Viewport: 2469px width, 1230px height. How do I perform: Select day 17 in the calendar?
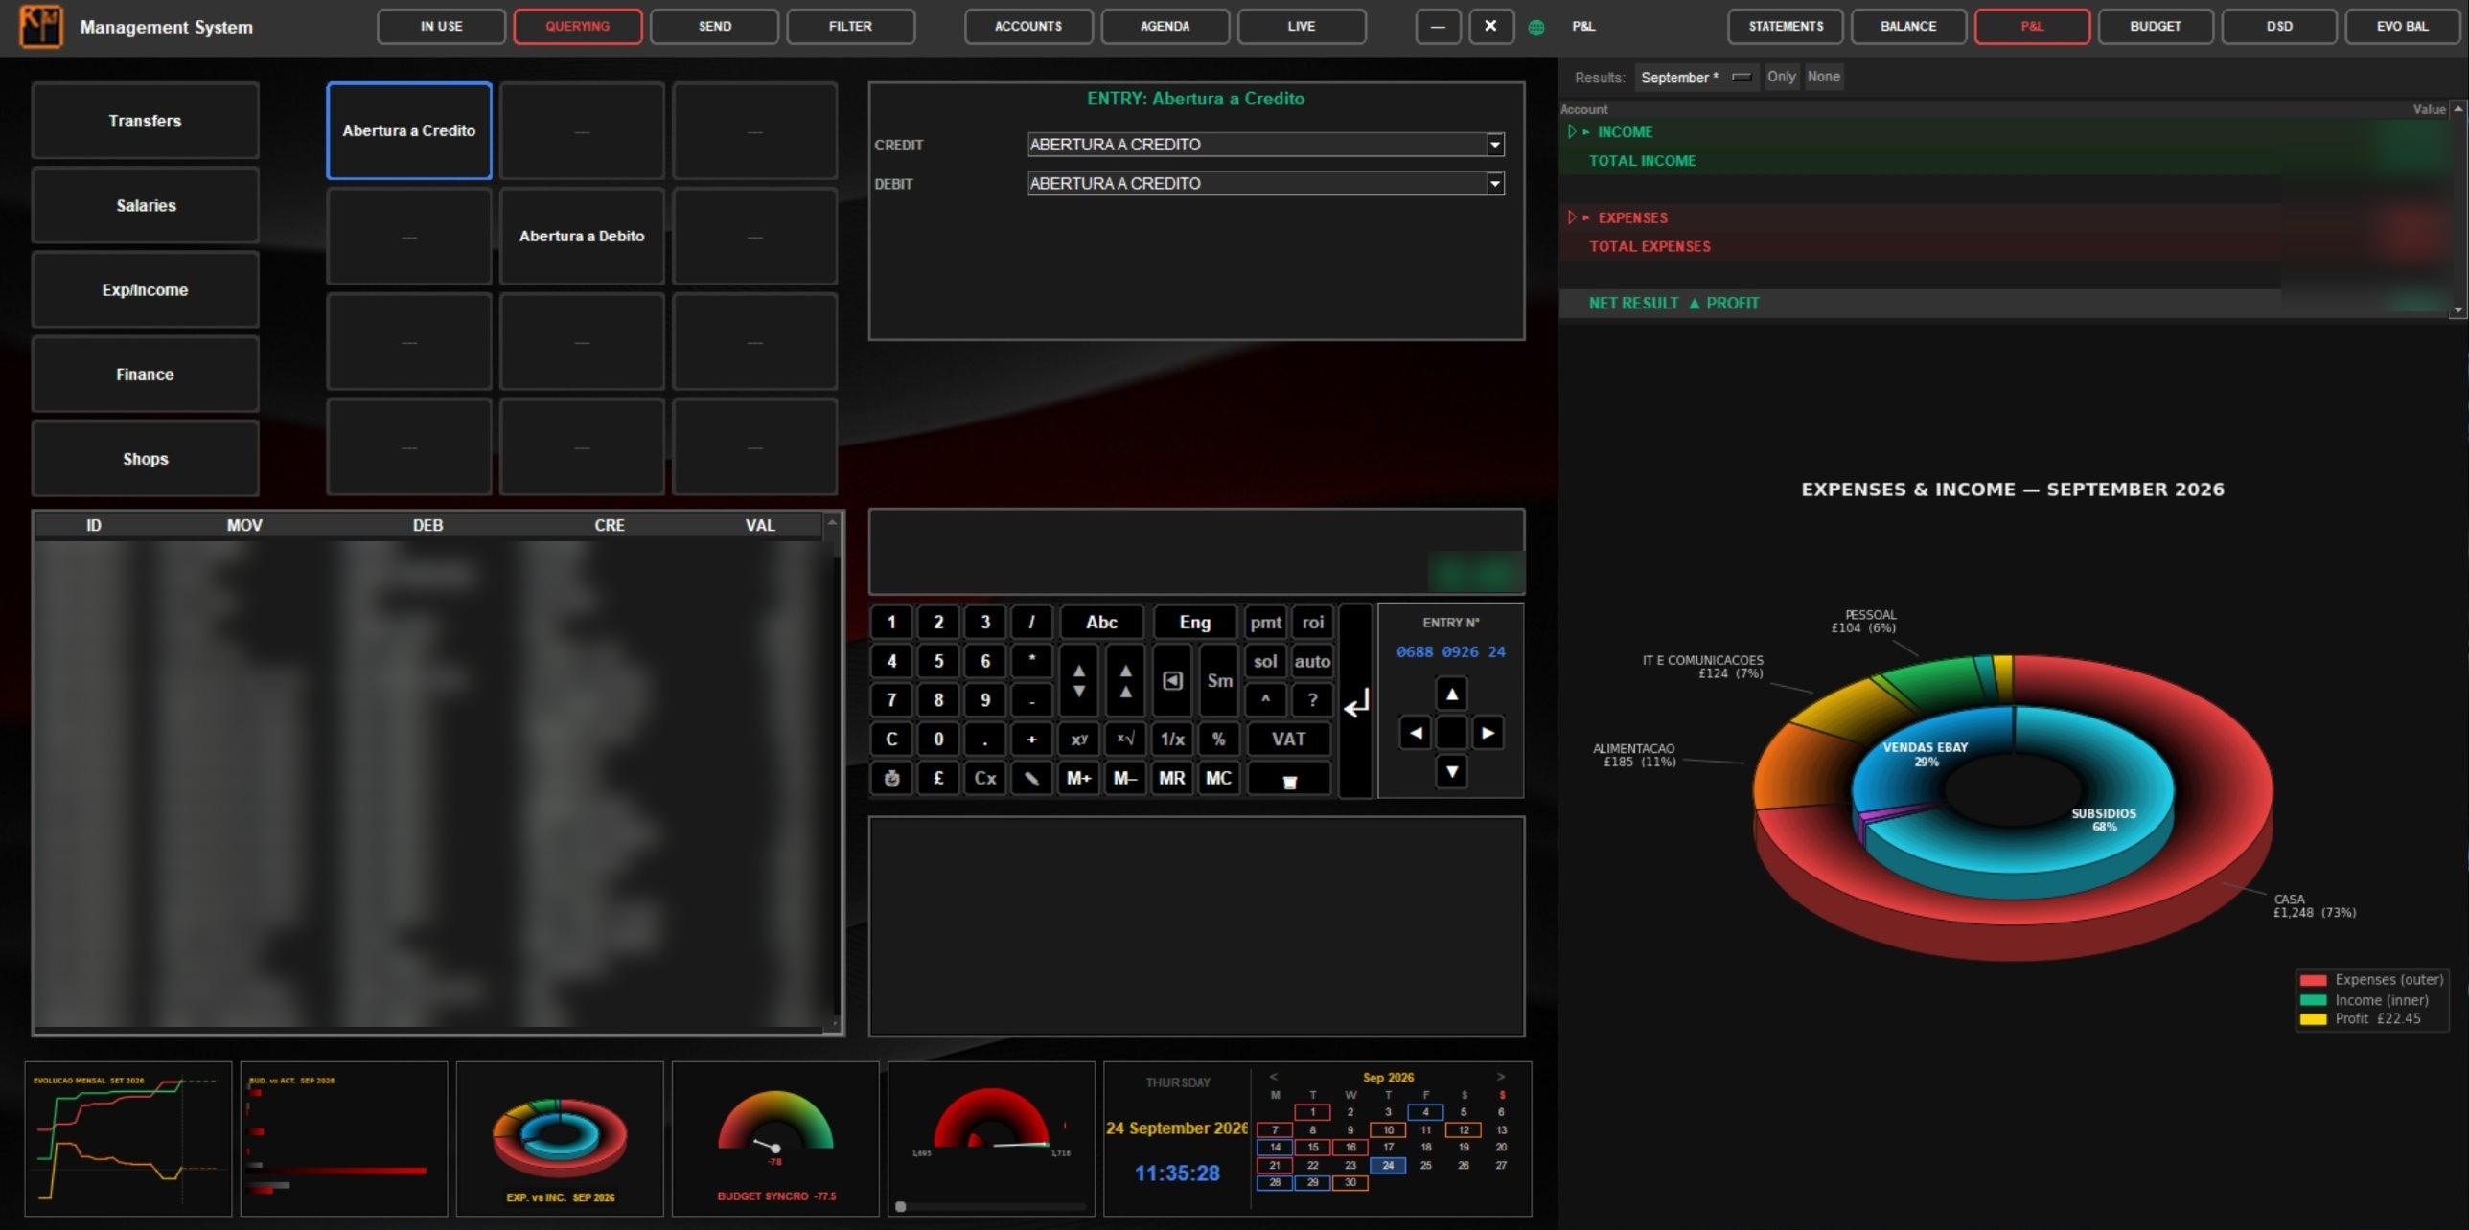[1388, 1147]
